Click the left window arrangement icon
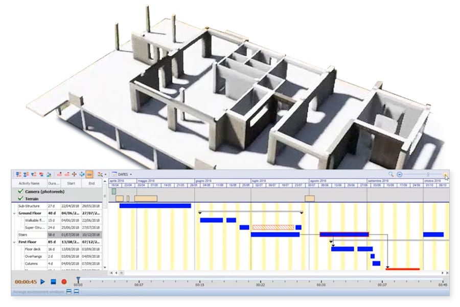 coord(68,292)
